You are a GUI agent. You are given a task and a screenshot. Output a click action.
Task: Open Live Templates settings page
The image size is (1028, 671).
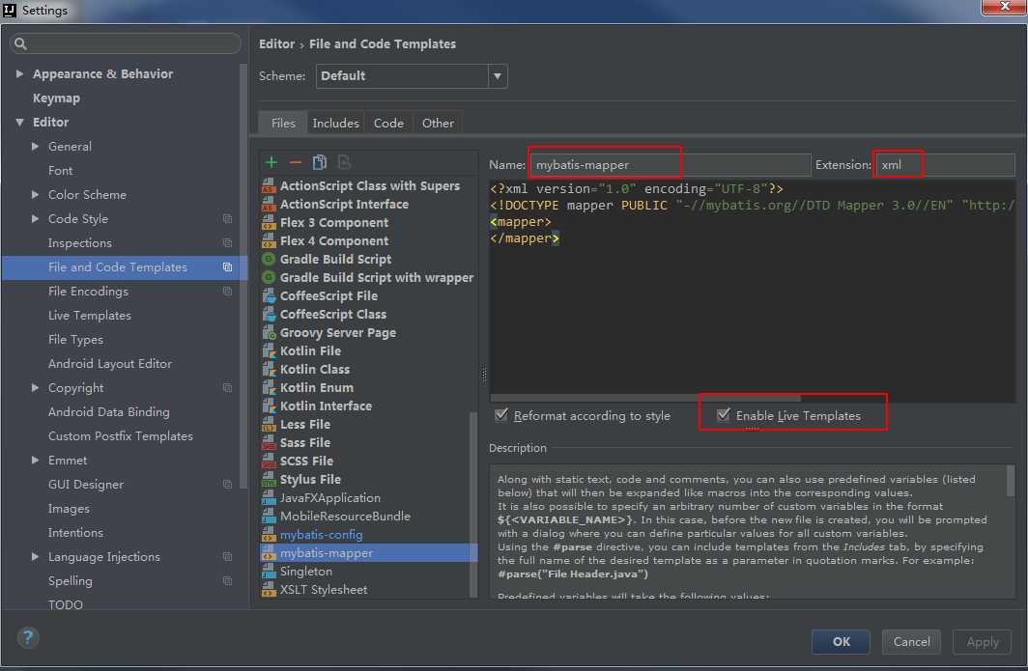90,316
